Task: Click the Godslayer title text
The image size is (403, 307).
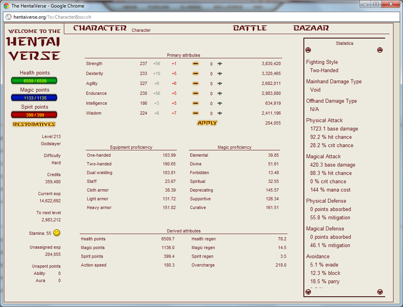Action: (51, 144)
